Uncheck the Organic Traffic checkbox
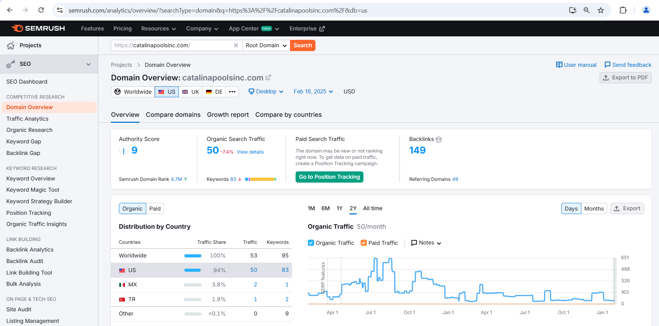Image resolution: width=659 pixels, height=326 pixels. click(x=311, y=243)
